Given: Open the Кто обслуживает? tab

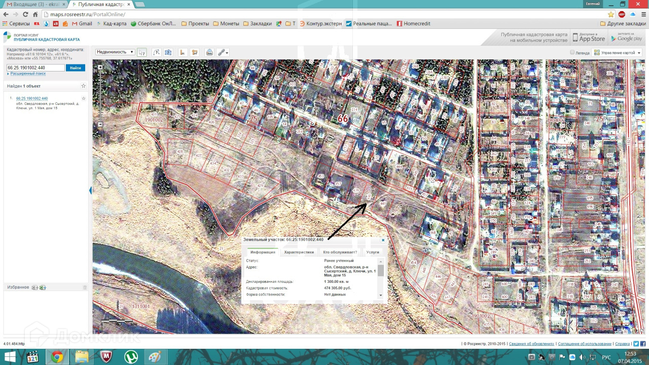Looking at the screenshot, I should click(x=340, y=252).
